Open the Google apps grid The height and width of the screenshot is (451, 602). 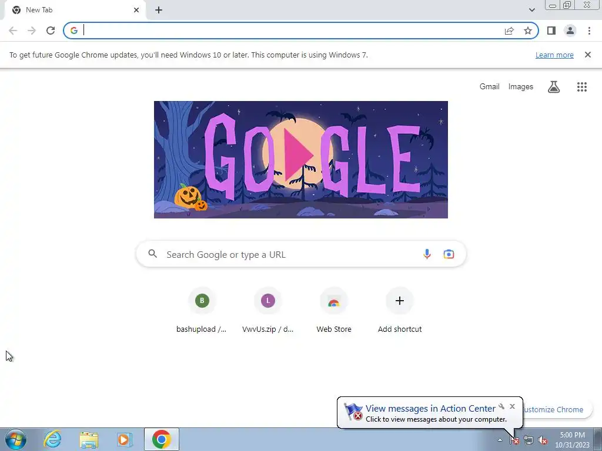581,87
